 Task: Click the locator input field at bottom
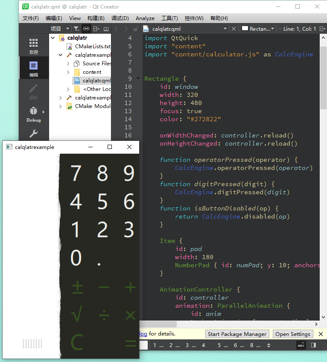coord(143,345)
